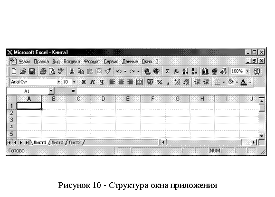Image resolution: width=275 pixels, height=197 pixels.
Task: Toggle italic formatting (К)
Action: 93,82
